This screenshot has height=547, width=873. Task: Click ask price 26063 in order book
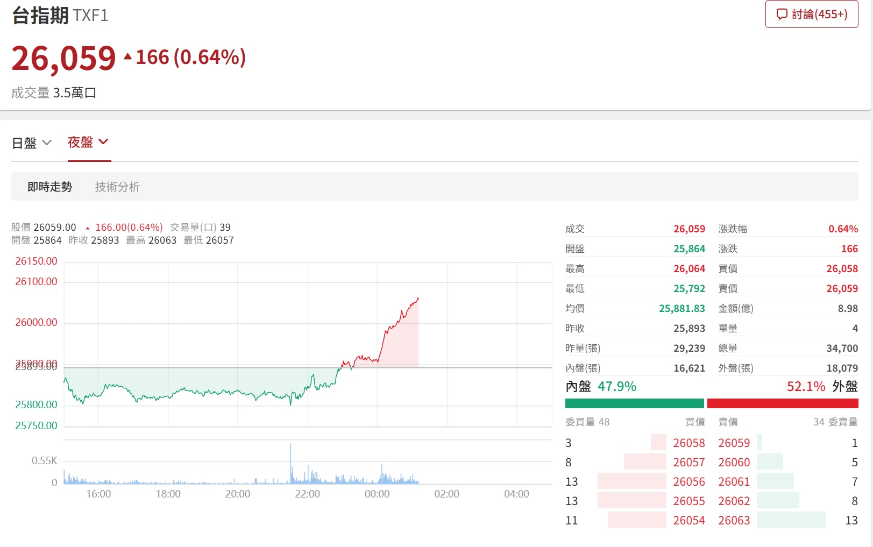[x=734, y=520]
